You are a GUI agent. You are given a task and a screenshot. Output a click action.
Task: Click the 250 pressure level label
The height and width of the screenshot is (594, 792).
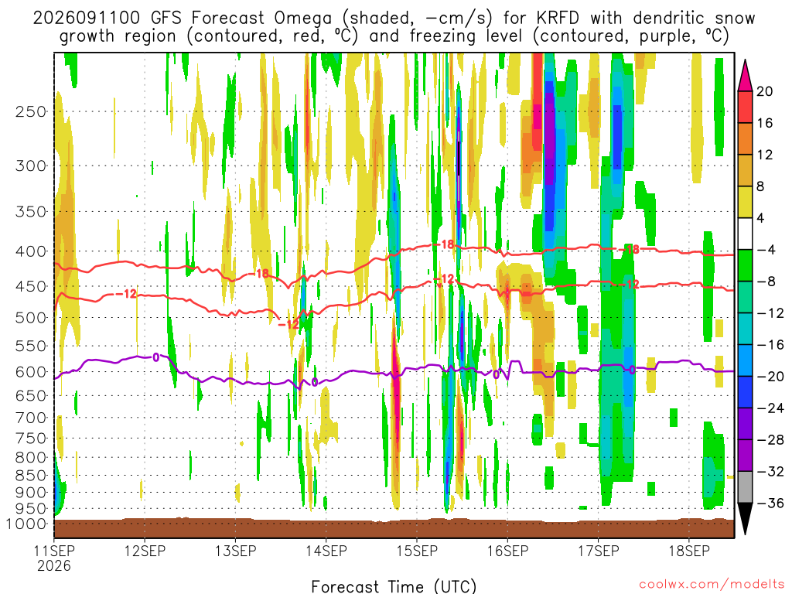[31, 111]
